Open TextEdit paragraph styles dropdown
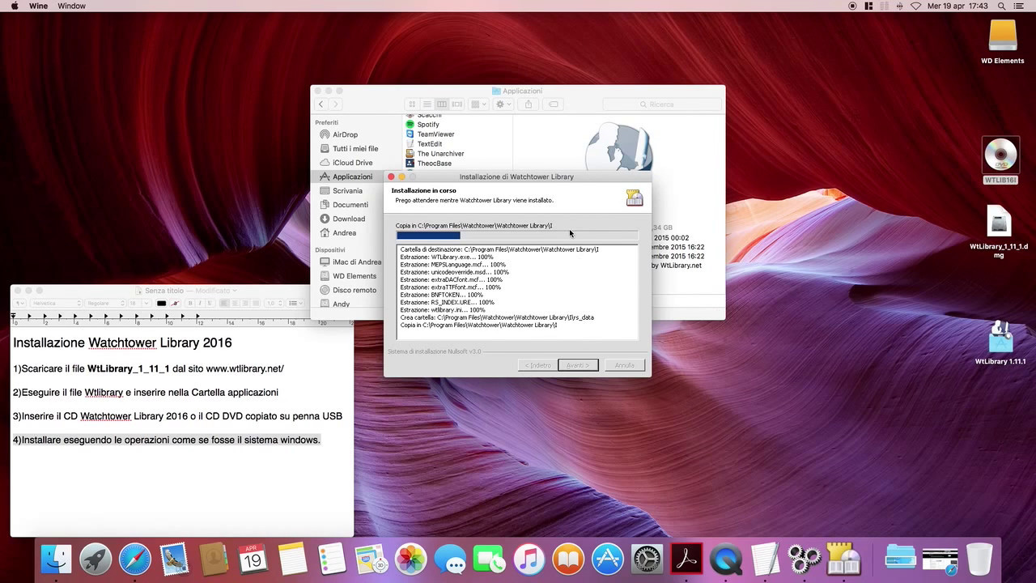1036x583 pixels. point(19,304)
